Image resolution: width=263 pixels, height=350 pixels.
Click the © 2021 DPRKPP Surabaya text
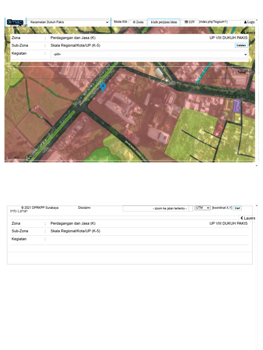(40, 207)
